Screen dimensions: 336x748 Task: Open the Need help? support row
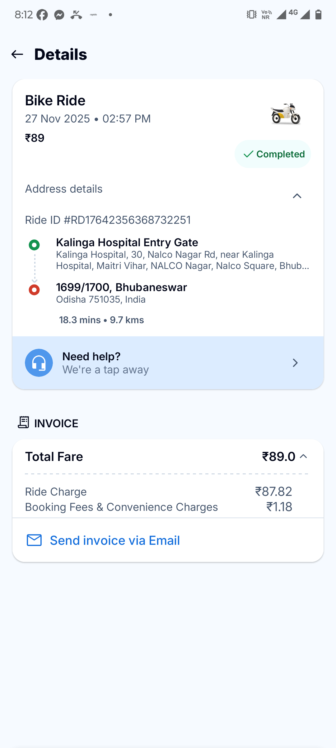coord(168,363)
